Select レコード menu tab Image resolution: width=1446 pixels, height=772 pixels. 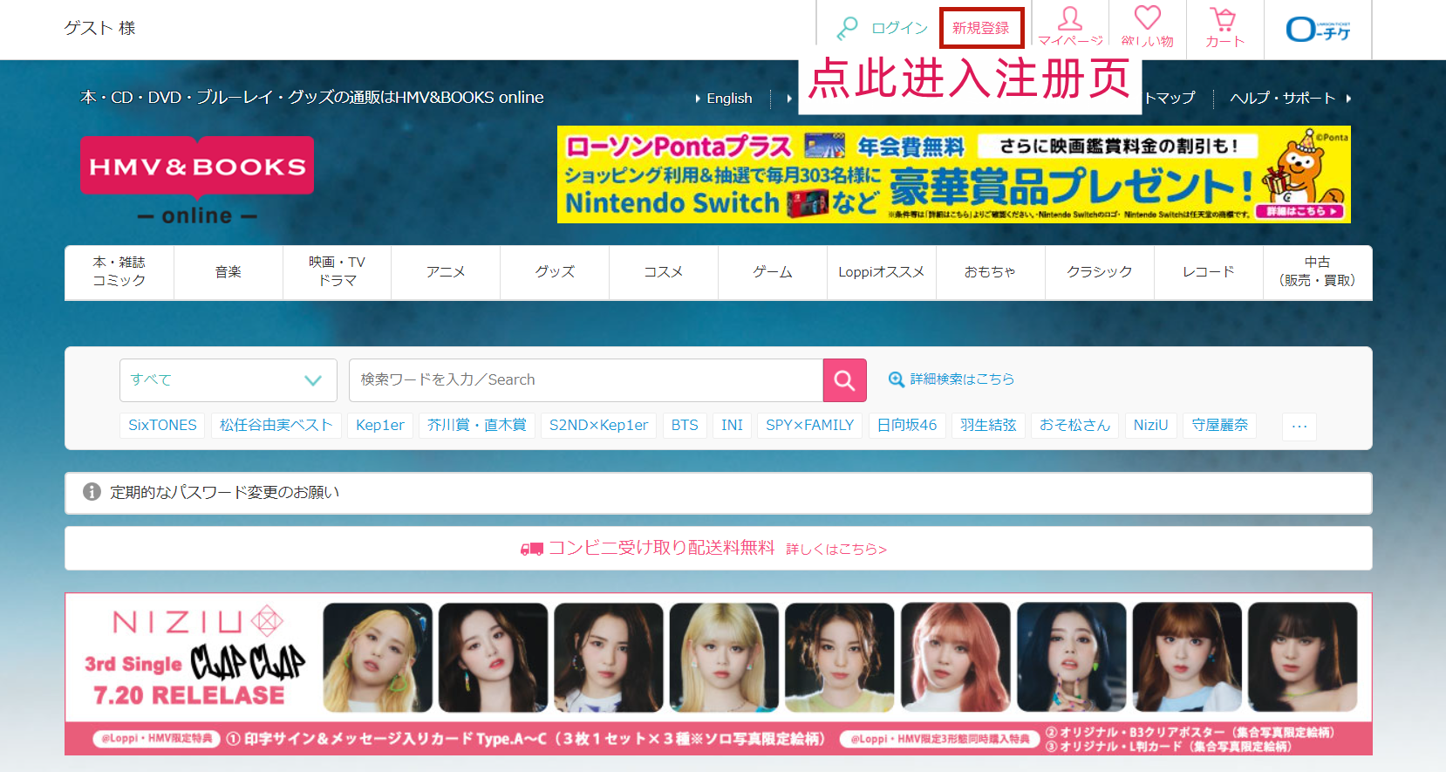tap(1208, 272)
